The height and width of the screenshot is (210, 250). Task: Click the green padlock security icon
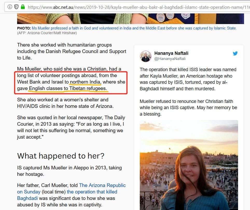coord(23,7)
